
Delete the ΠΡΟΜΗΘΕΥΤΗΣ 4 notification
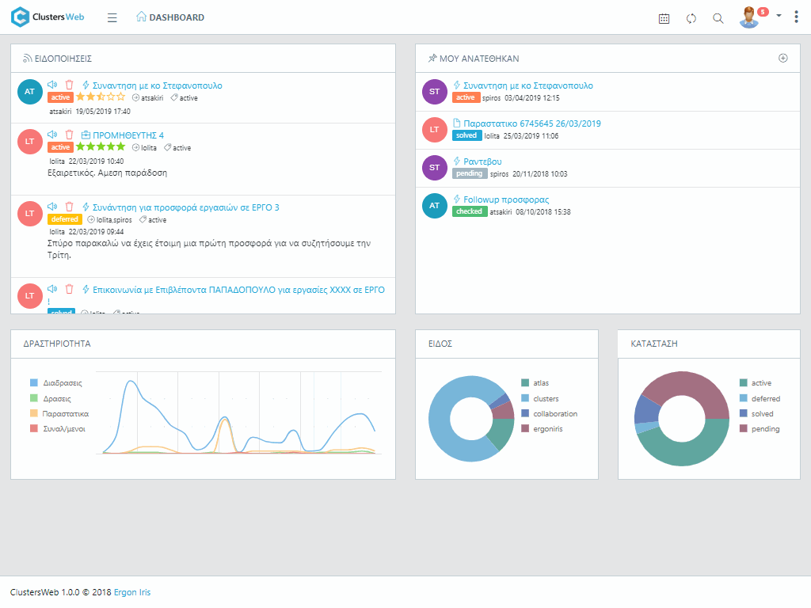click(70, 135)
